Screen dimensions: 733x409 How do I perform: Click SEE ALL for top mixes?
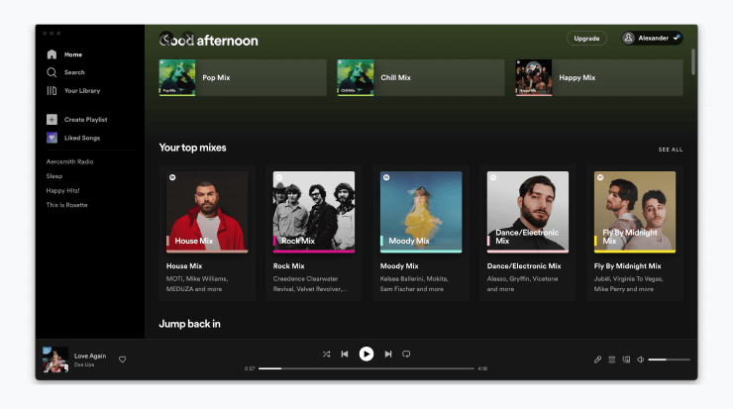click(x=671, y=150)
